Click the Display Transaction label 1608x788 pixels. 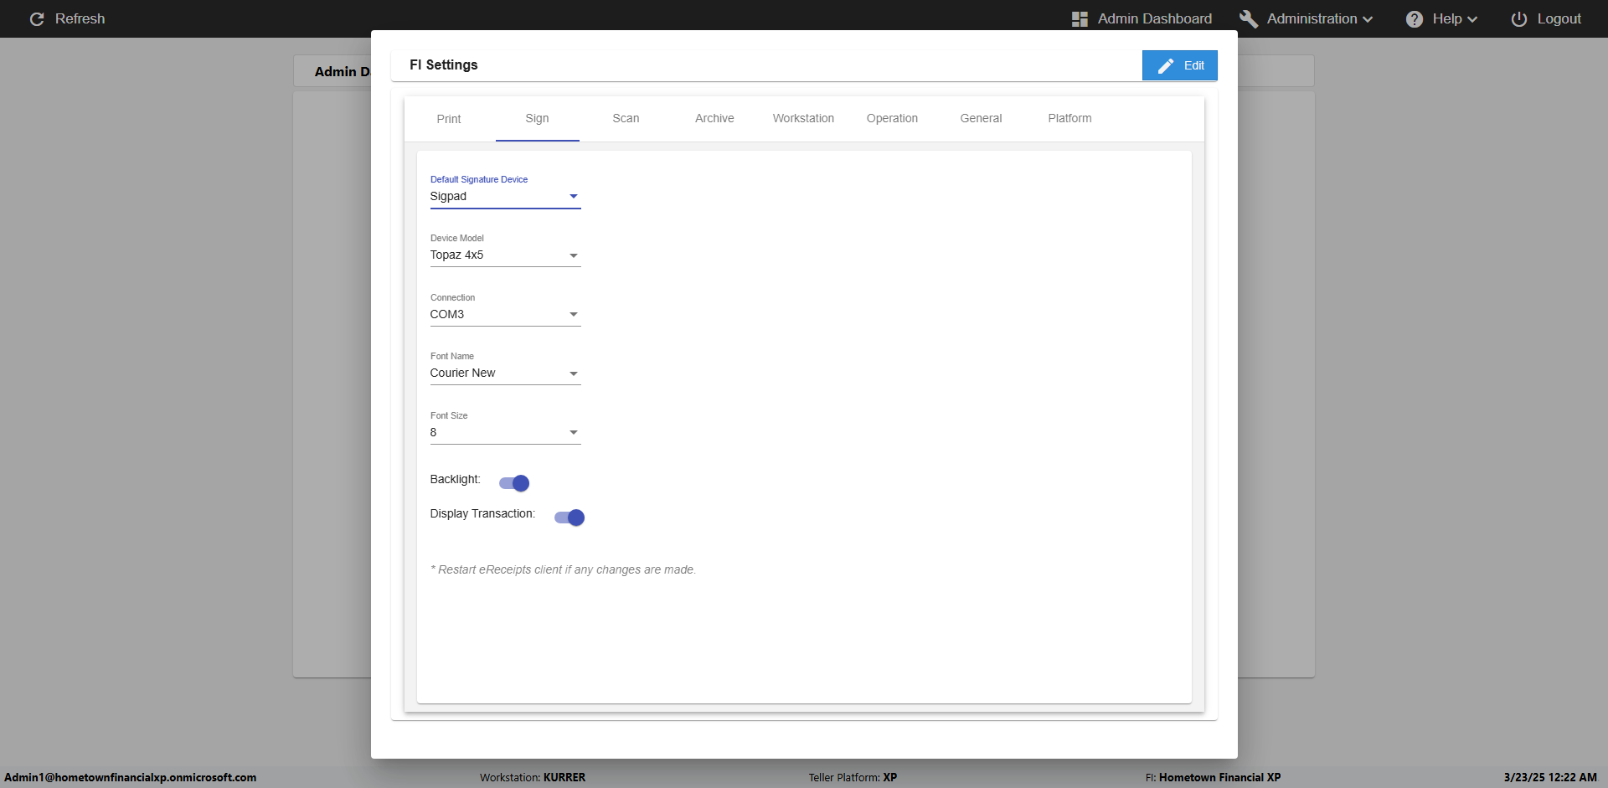[482, 513]
